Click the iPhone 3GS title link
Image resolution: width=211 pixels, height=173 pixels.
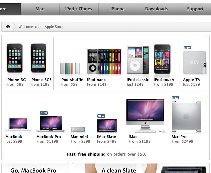(x=41, y=80)
